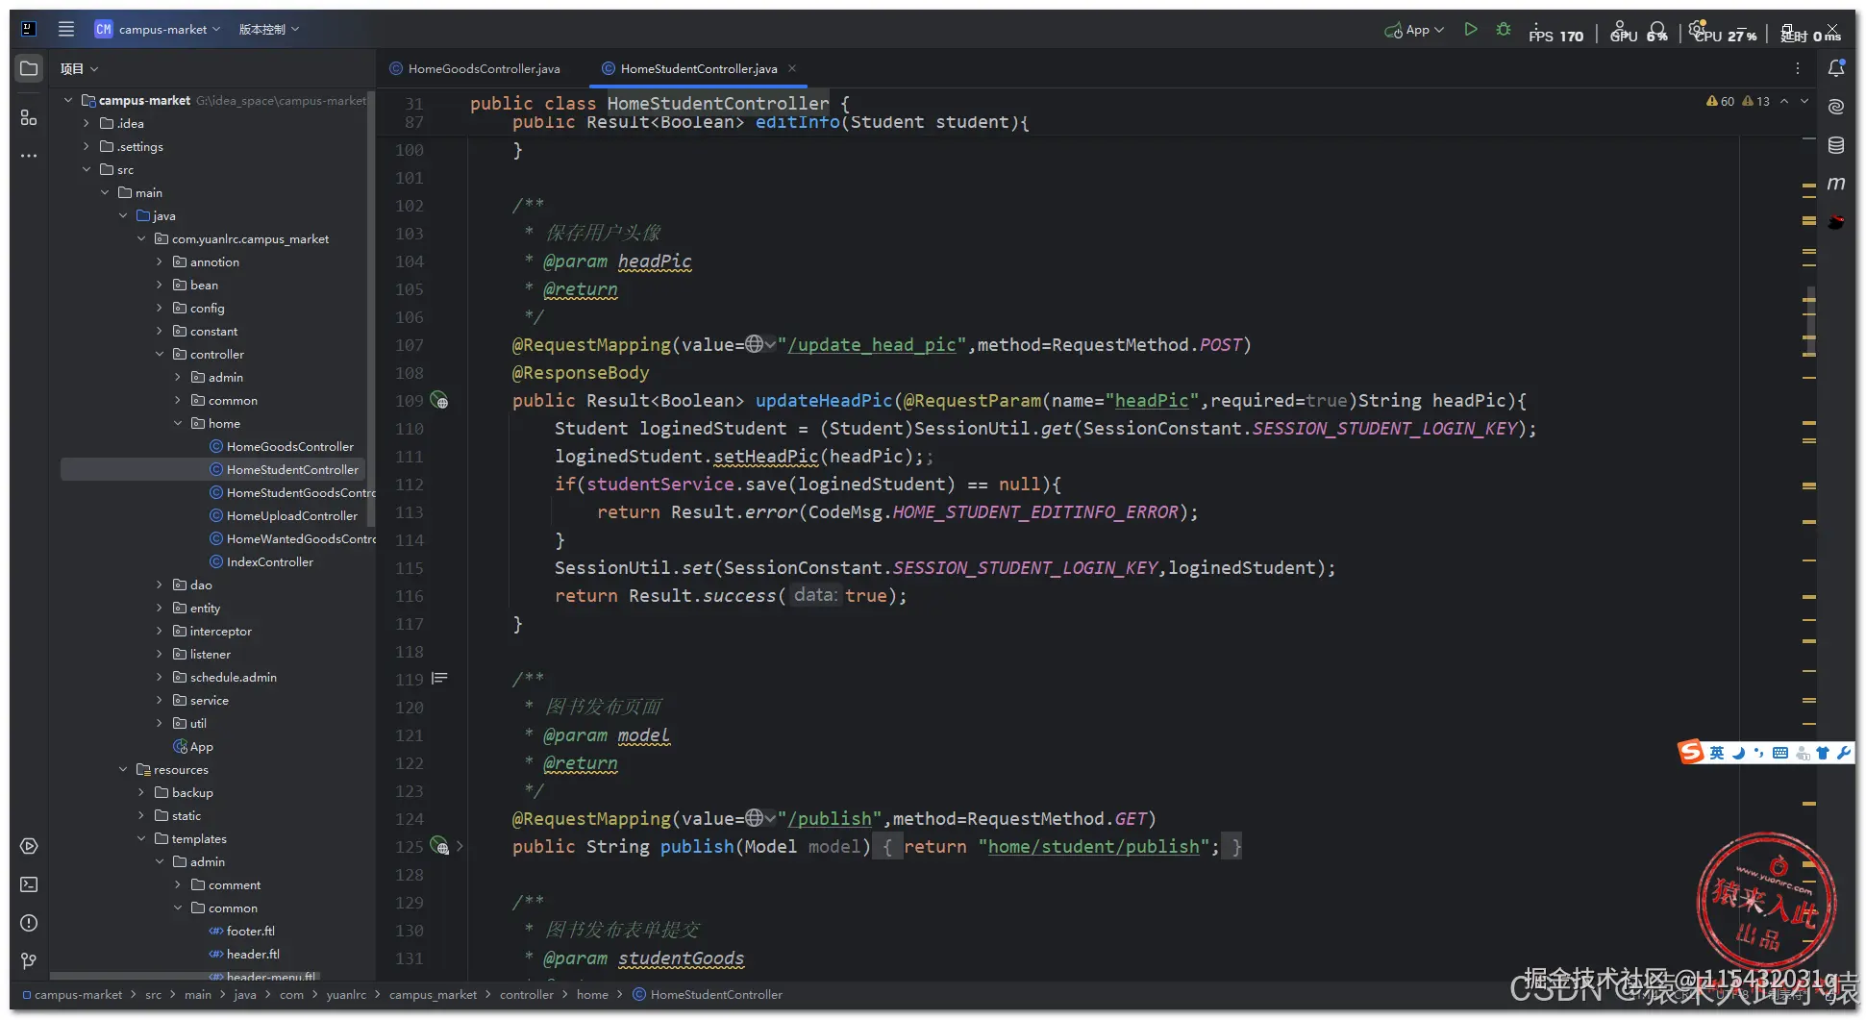Open the campus-market project dropdown
Image resolution: width=1866 pixels, height=1020 pixels.
[x=158, y=29]
